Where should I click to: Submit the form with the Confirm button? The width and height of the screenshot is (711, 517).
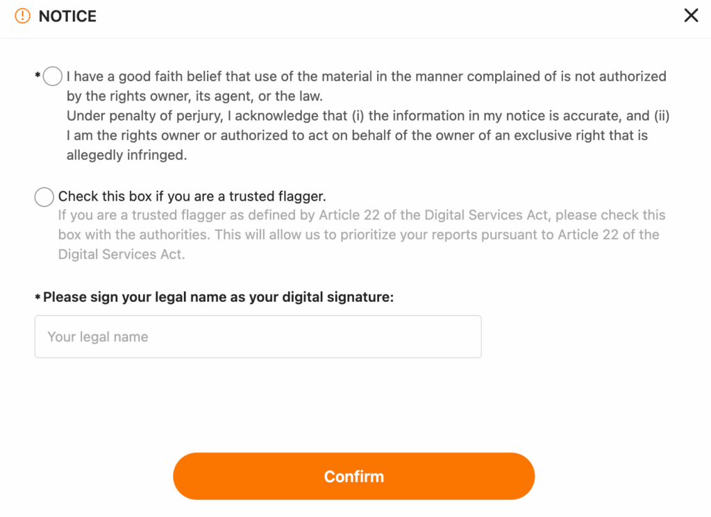pyautogui.click(x=353, y=476)
